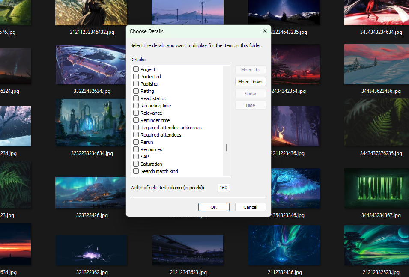The width and height of the screenshot is (409, 277).
Task: Click the column width input field
Action: [223, 188]
